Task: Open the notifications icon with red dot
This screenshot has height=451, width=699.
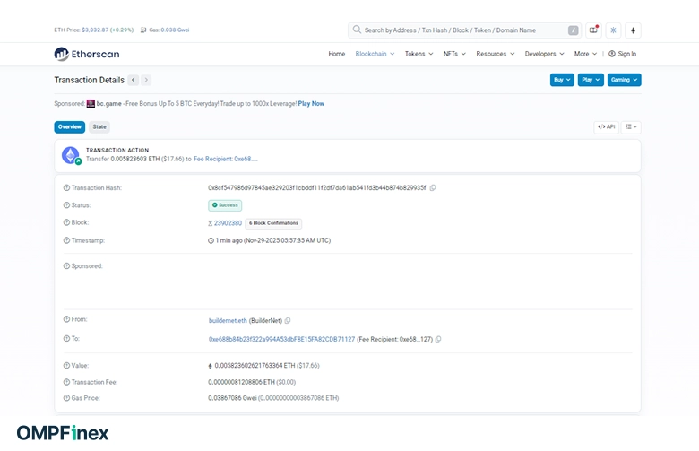Action: (593, 30)
